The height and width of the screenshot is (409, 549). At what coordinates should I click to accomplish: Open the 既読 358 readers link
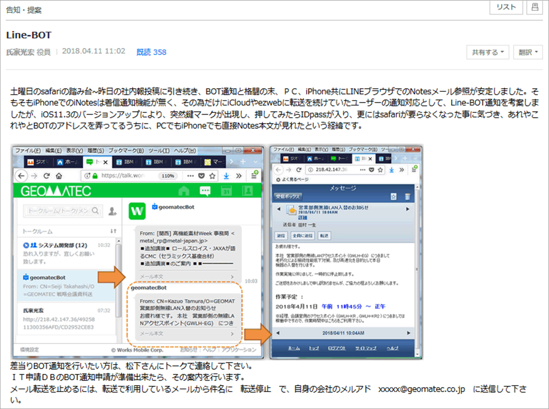(x=151, y=52)
